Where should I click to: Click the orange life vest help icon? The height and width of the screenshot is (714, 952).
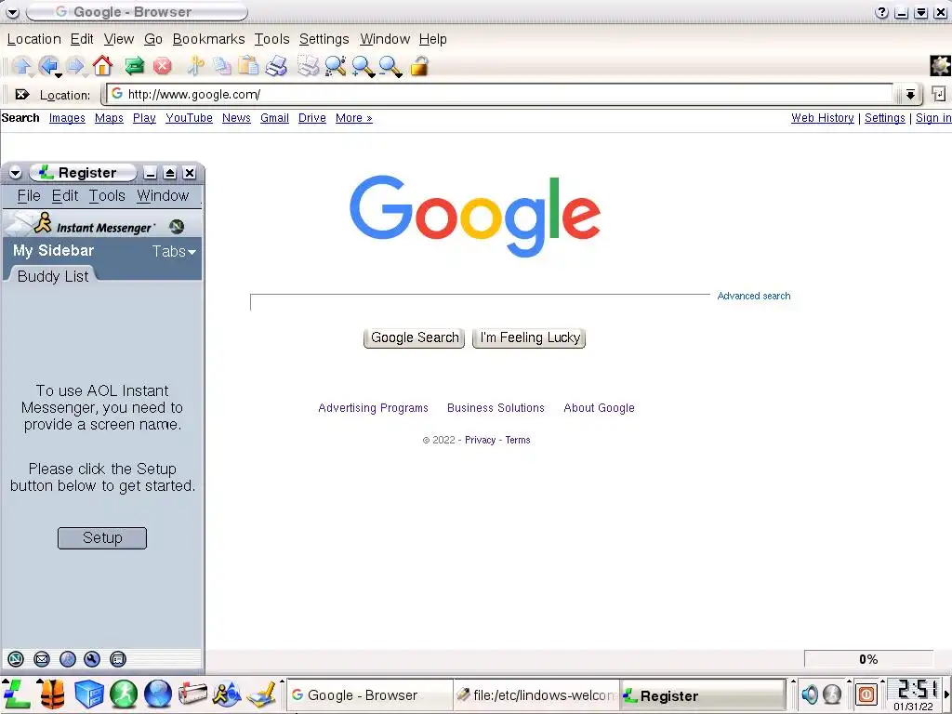[x=53, y=694]
